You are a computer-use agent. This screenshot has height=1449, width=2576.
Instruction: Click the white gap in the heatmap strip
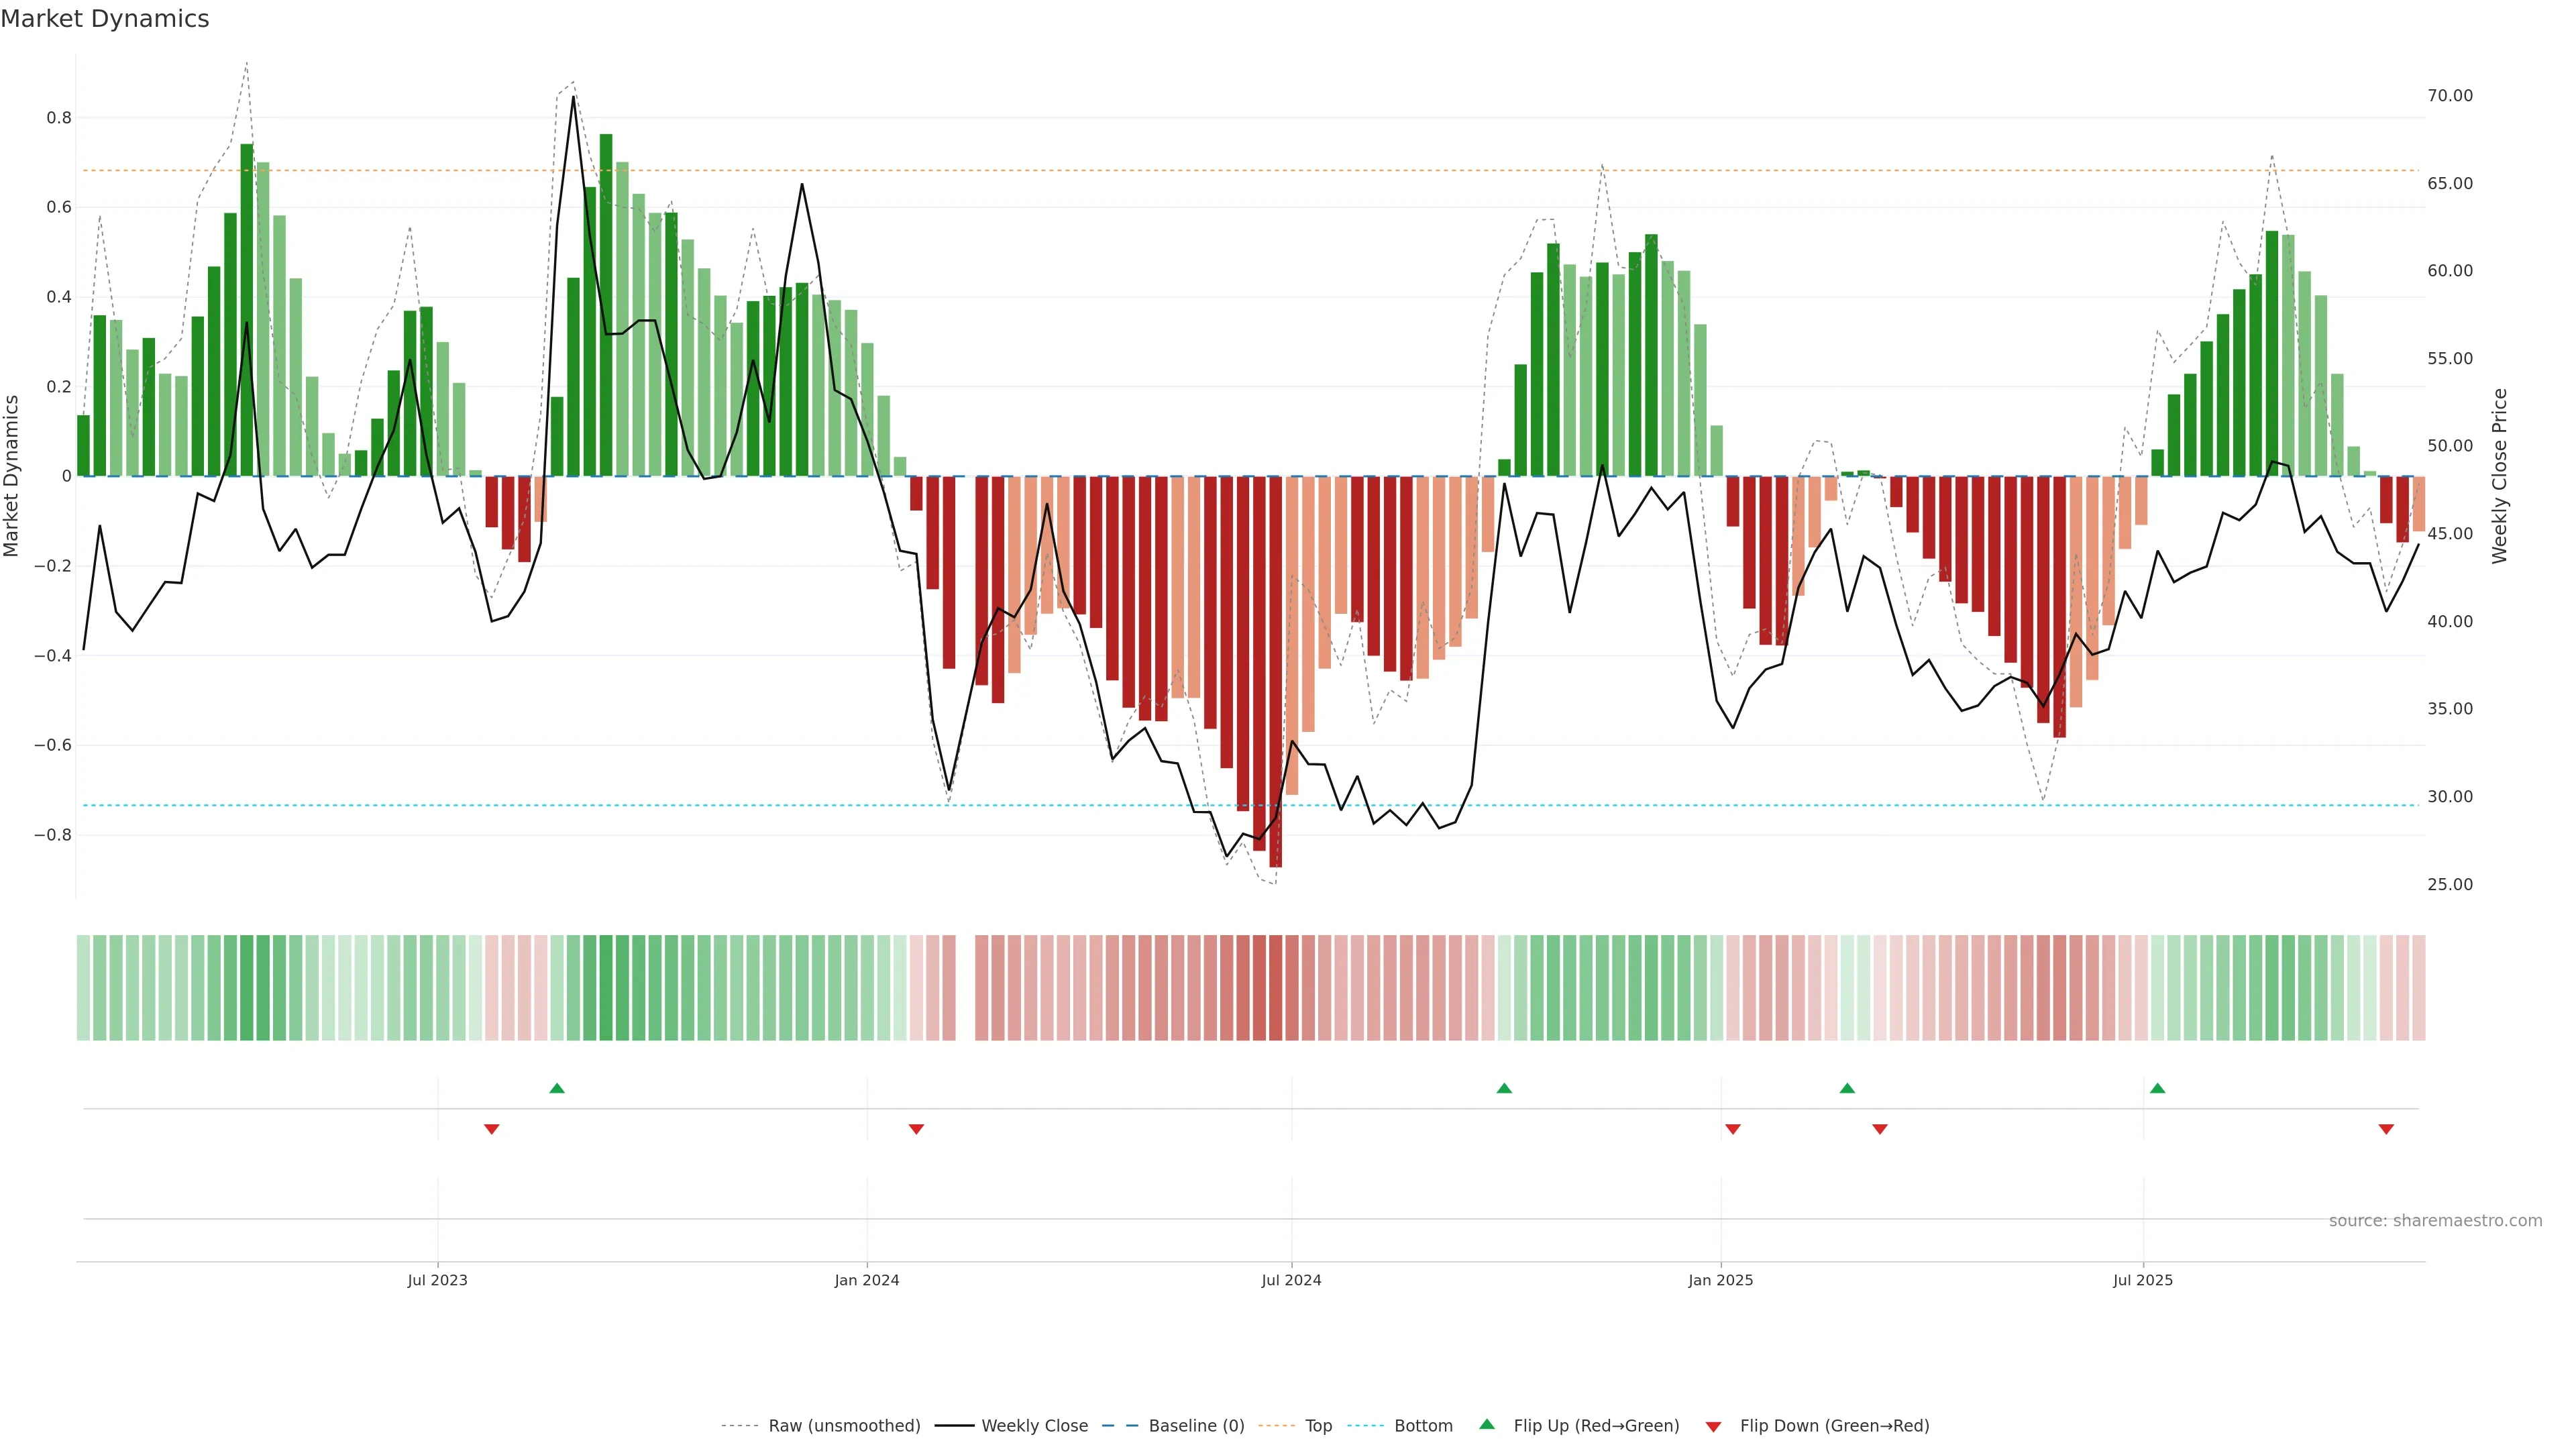[x=965, y=988]
